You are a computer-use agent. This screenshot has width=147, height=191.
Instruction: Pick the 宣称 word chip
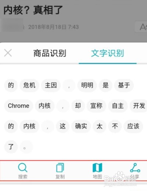click(96, 106)
